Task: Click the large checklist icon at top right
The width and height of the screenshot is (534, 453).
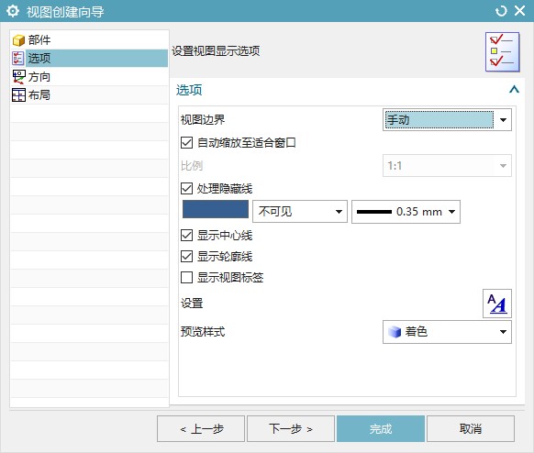Action: [502, 51]
